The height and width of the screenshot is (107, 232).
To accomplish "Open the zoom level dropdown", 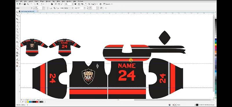I will [72, 4].
